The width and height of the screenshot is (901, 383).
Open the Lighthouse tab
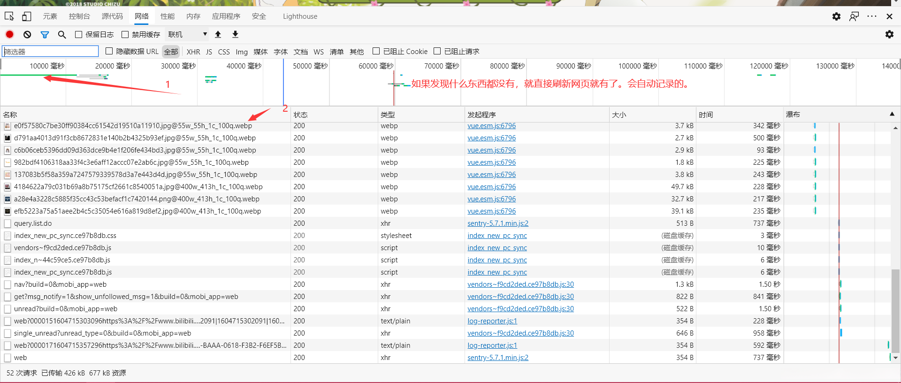(x=300, y=16)
